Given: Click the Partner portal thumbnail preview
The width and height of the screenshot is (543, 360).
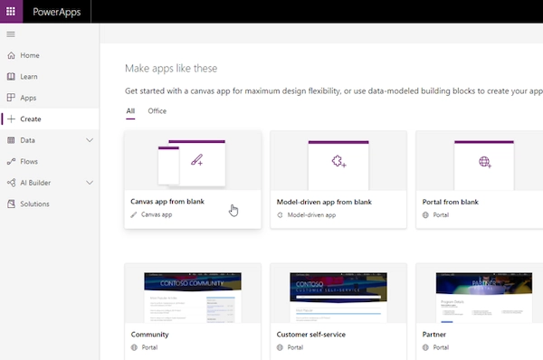Looking at the screenshot, I should point(484,298).
